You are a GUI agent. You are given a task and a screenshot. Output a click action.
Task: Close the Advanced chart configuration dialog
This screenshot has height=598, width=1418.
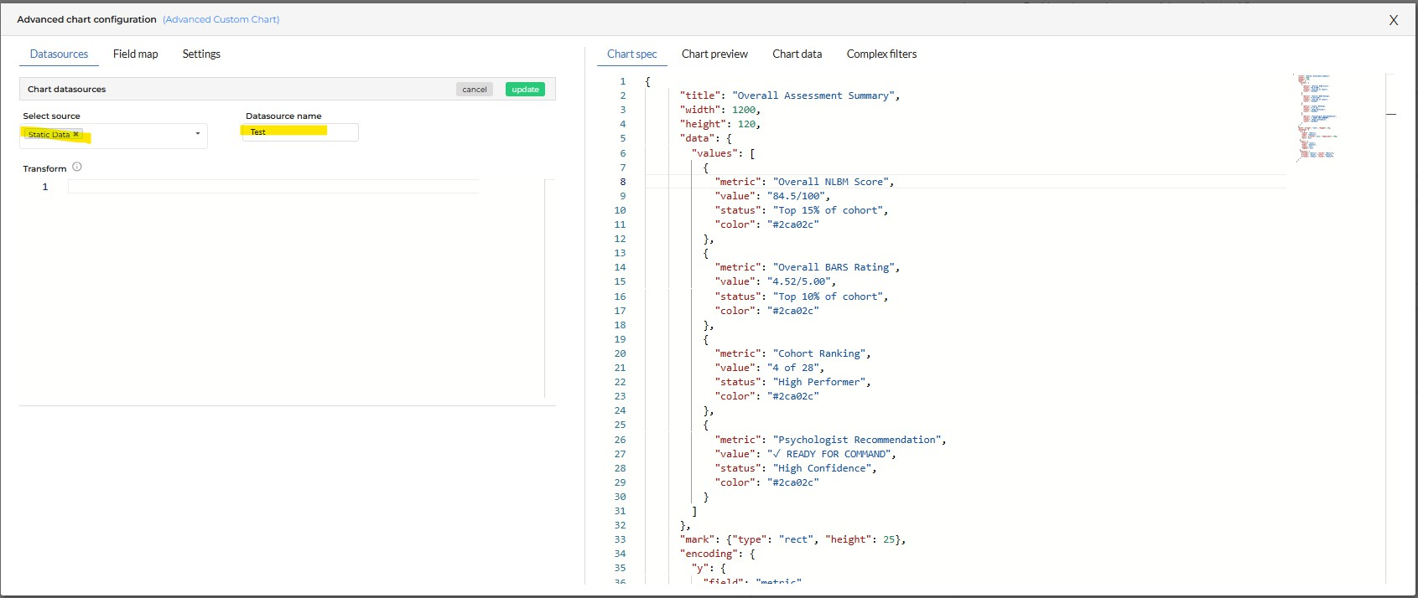click(1394, 20)
